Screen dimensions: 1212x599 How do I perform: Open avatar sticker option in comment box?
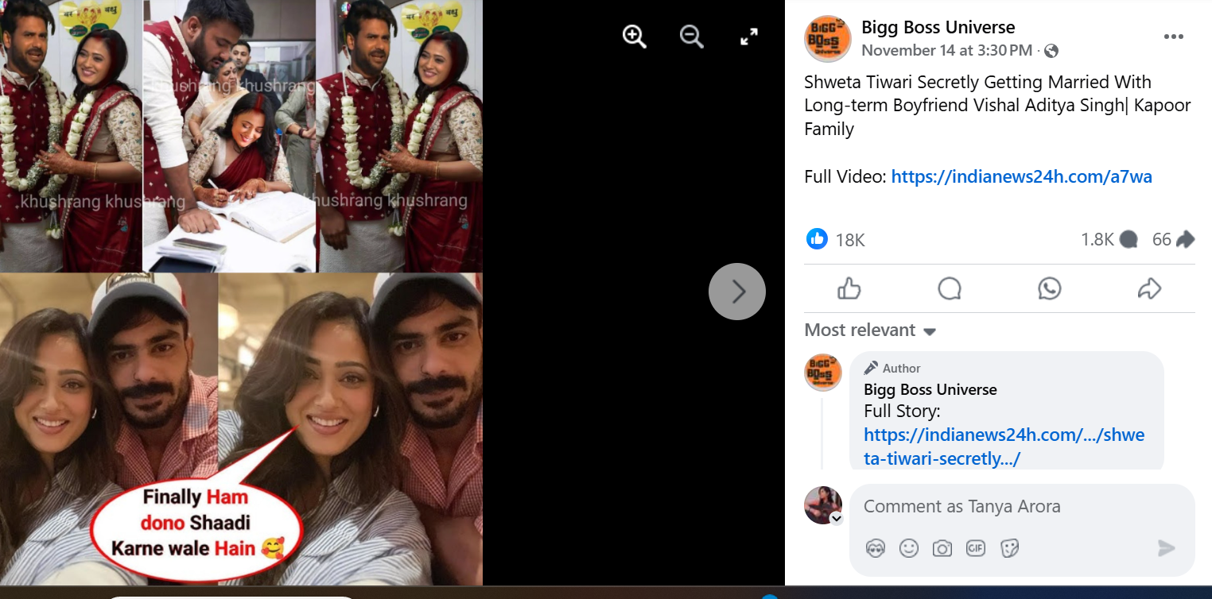click(x=876, y=548)
